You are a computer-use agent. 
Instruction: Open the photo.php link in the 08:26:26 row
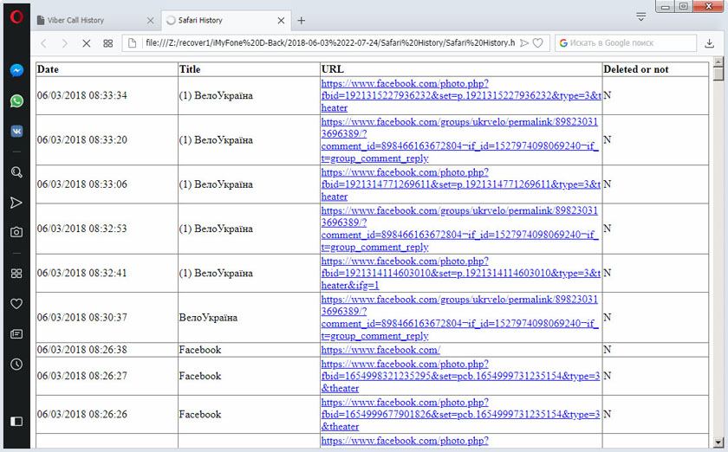[460, 414]
